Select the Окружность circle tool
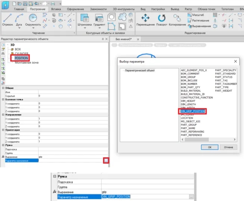 pos(34,18)
